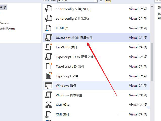Click the TypeScript 文件 TS icon

(48, 76)
